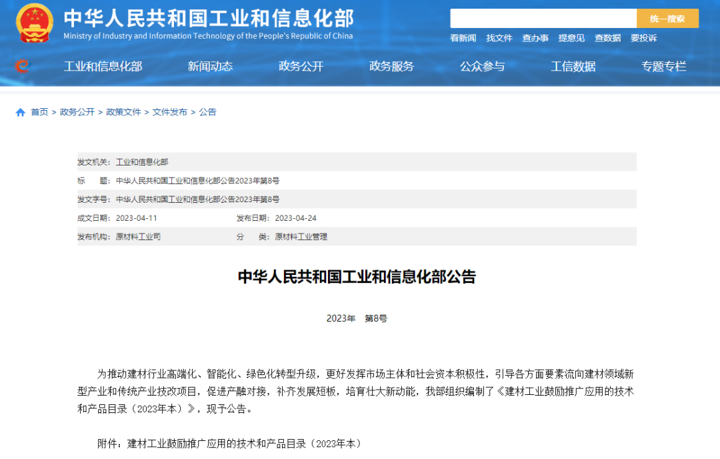Go to 政务公开 in the breadcrumb
Image resolution: width=720 pixels, height=459 pixels.
point(77,112)
